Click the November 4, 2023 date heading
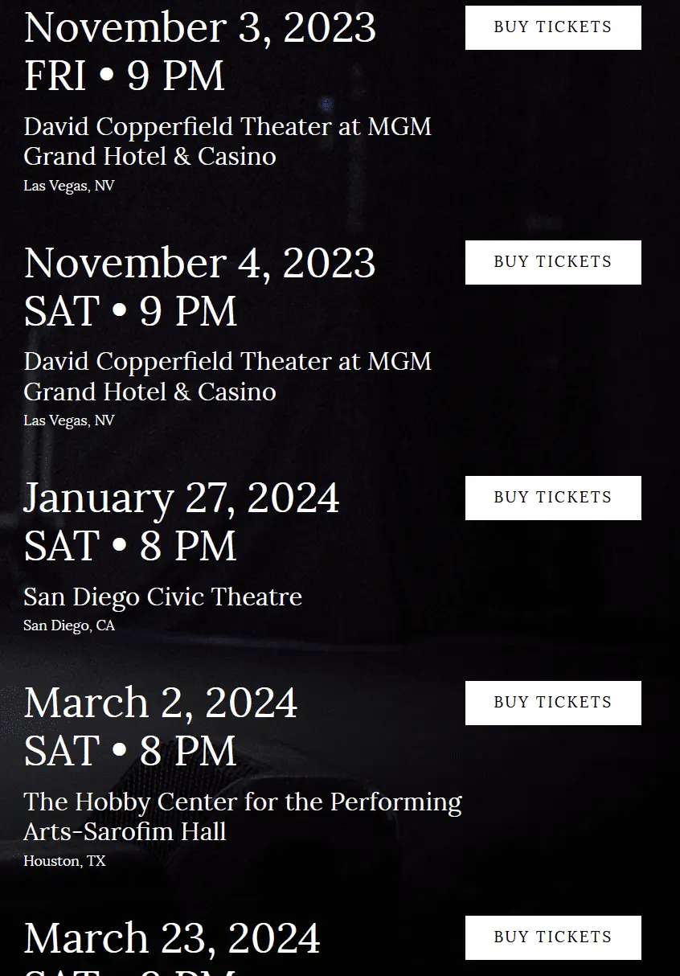Image resolution: width=680 pixels, height=976 pixels. 199,263
